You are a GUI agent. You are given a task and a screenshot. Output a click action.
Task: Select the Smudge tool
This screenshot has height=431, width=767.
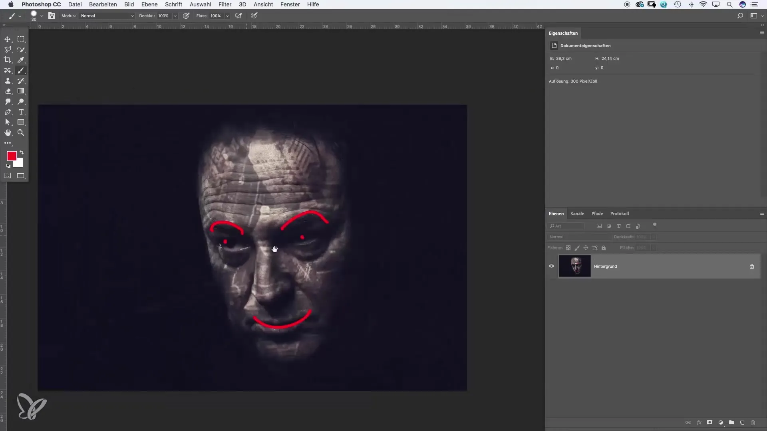[x=8, y=101]
